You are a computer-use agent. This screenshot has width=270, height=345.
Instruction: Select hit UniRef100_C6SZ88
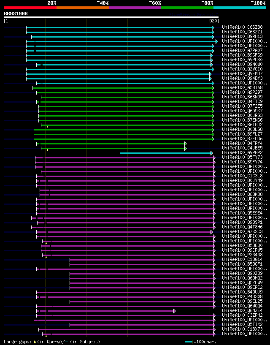(242, 27)
